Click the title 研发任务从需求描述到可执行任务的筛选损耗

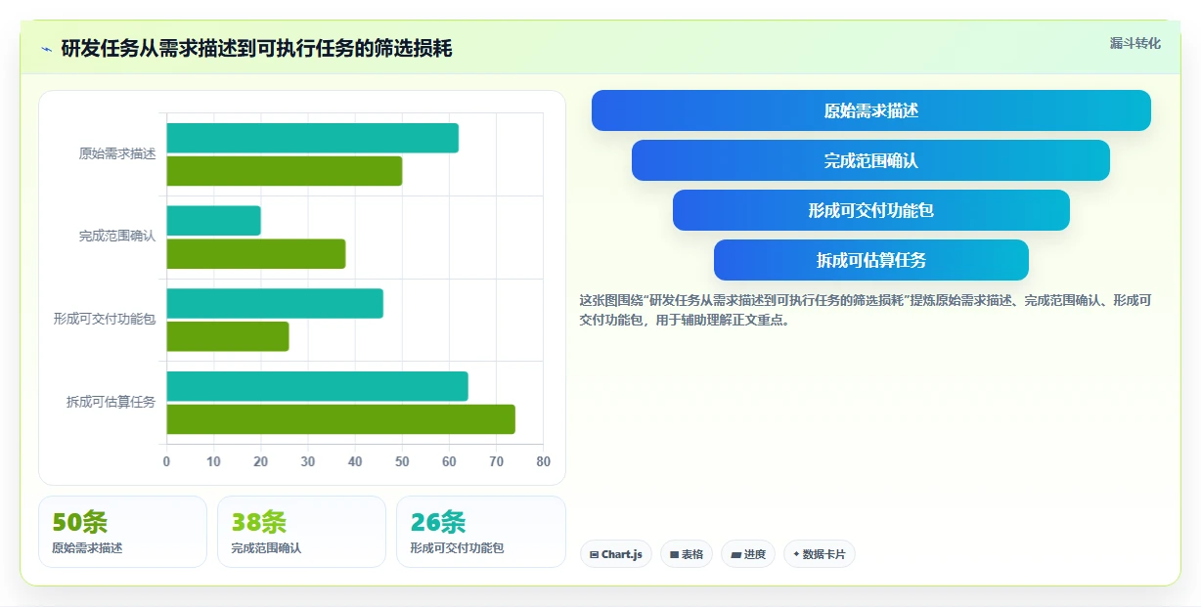(x=256, y=48)
